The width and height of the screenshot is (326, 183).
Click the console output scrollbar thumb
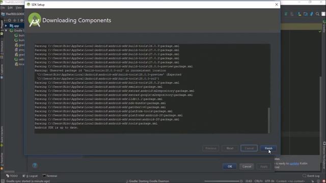coord(268,120)
